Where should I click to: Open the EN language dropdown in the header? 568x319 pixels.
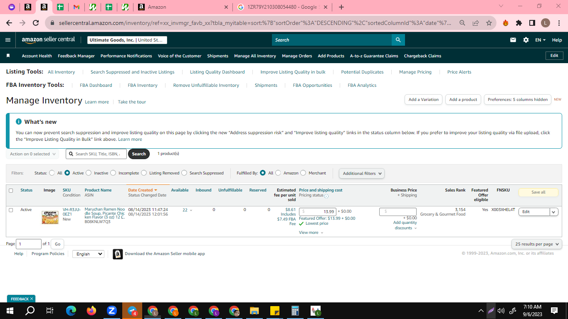(x=540, y=40)
